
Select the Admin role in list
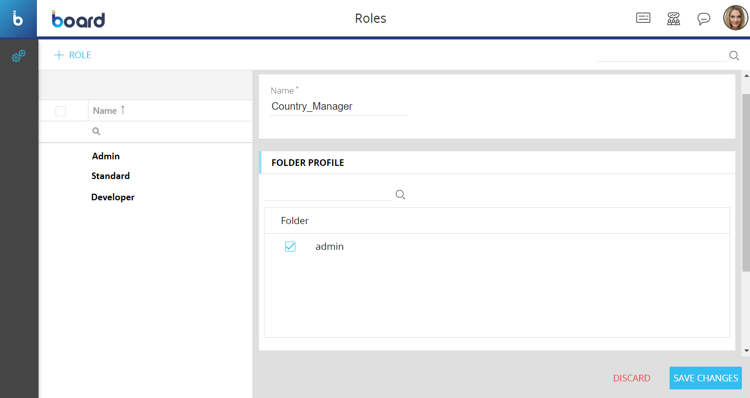pyautogui.click(x=106, y=156)
